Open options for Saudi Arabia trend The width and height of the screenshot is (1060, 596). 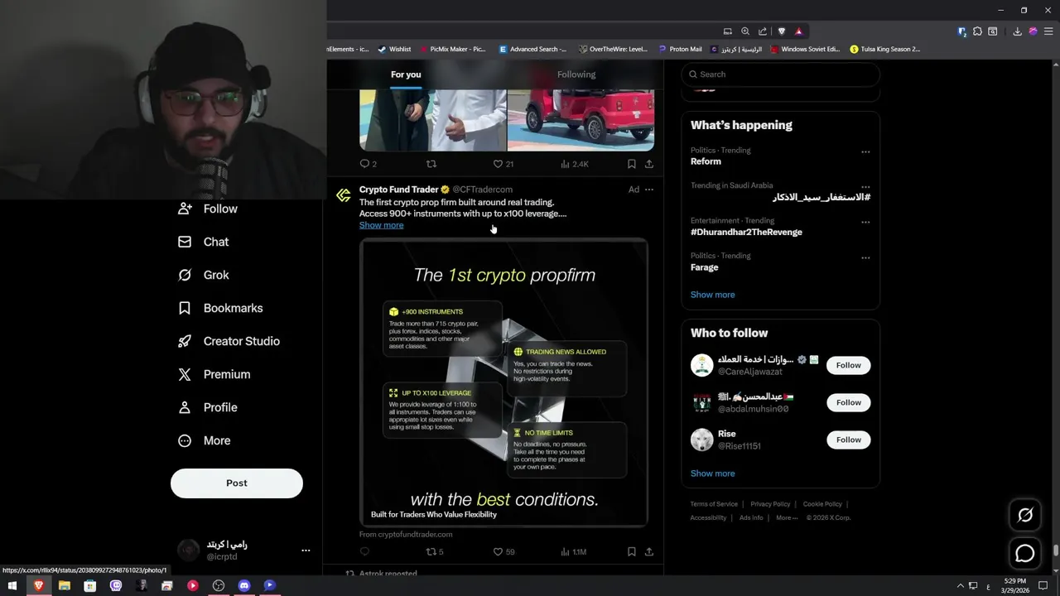tap(865, 187)
